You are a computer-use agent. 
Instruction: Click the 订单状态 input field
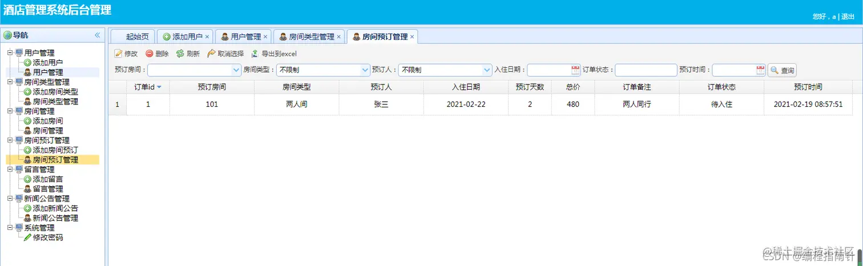coord(646,70)
